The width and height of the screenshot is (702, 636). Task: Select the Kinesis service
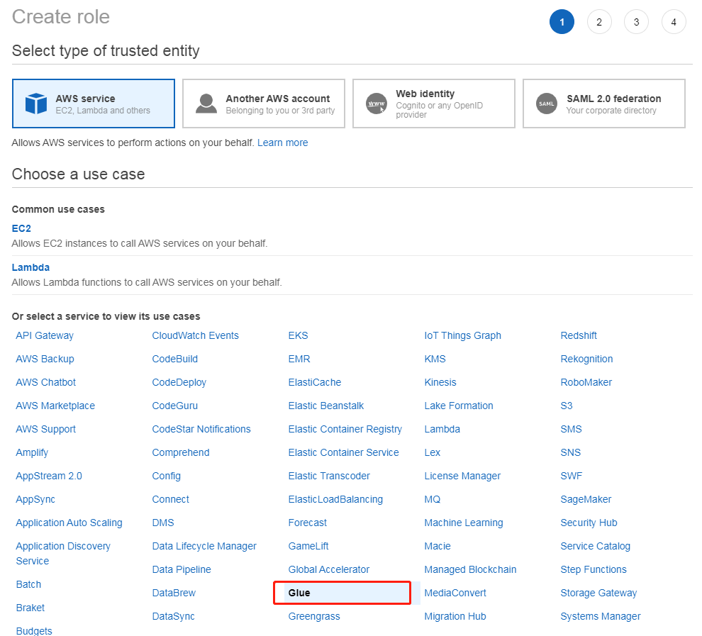click(x=440, y=381)
